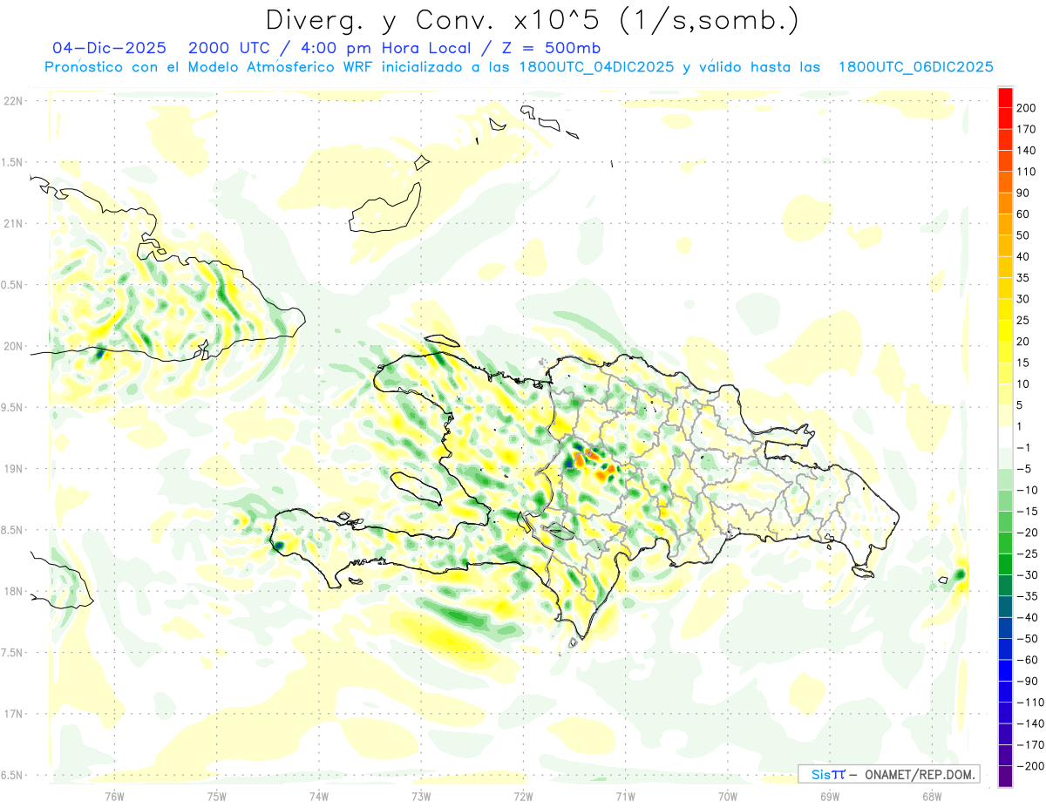Click the '22N' latitude label

(12, 100)
